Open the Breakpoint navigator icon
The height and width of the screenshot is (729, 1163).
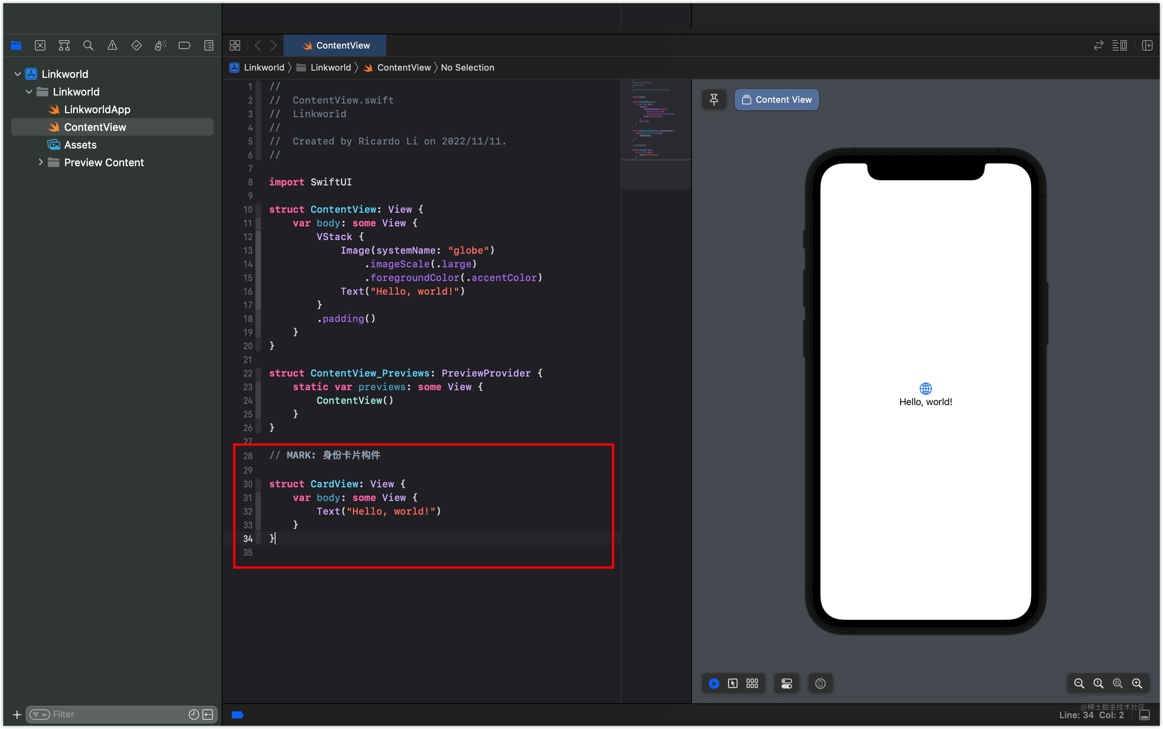(184, 46)
